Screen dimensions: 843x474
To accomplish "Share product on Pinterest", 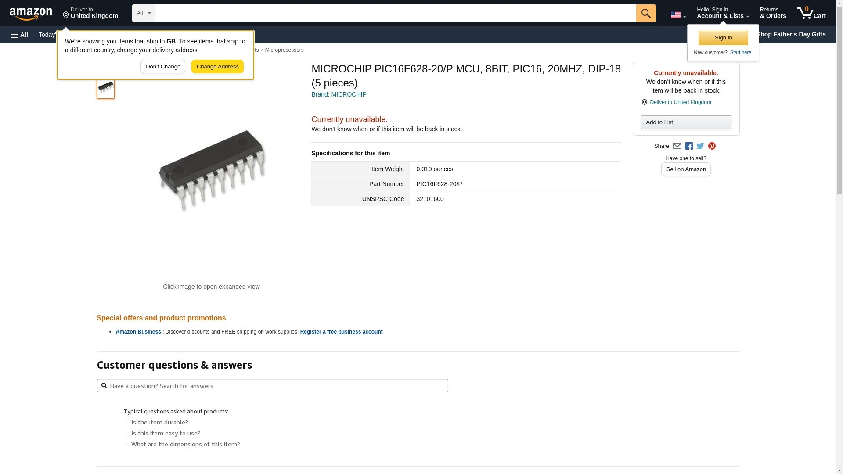I will (712, 146).
